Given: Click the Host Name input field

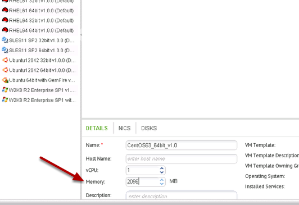Looking at the screenshot, I should click(x=182, y=159).
